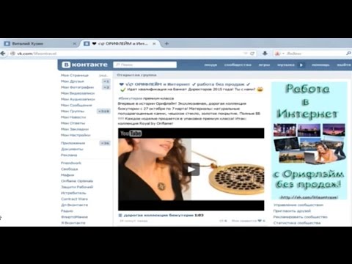Open Статистика сообщества link
352x264 pixels.
click(297, 223)
